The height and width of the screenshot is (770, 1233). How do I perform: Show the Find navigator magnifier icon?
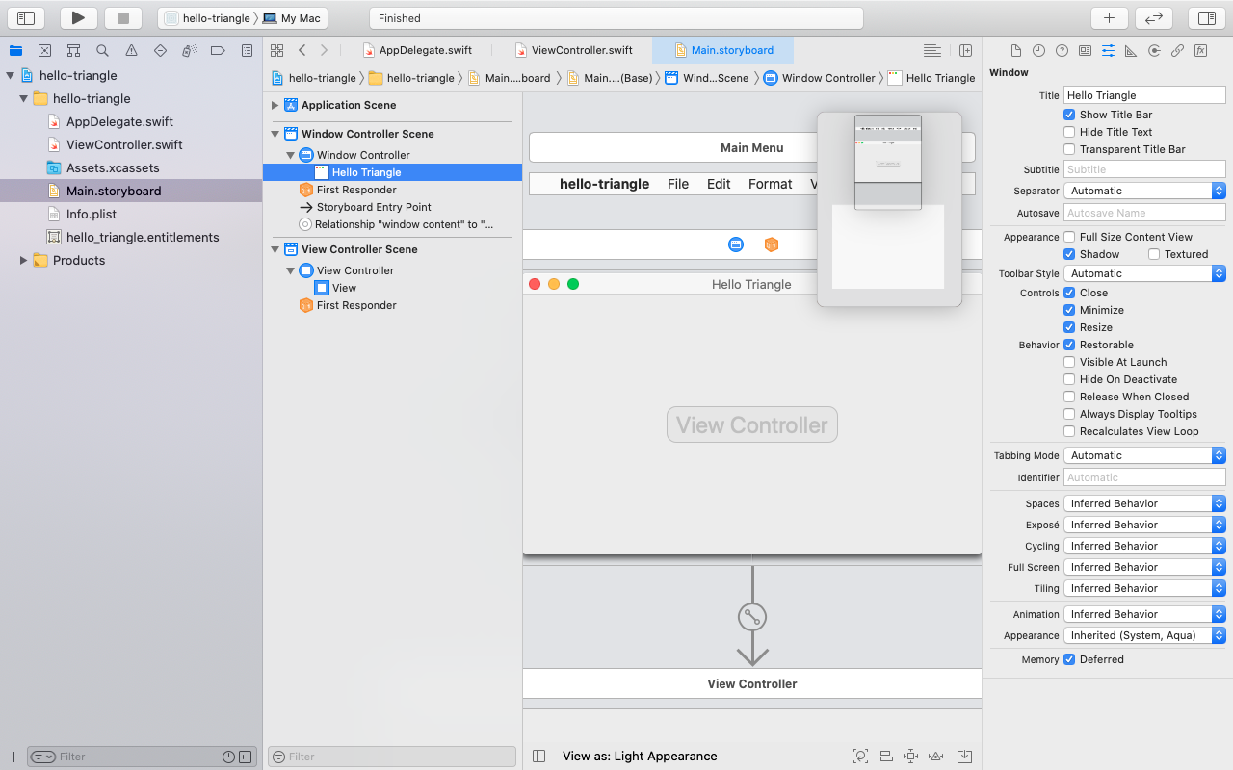click(102, 51)
